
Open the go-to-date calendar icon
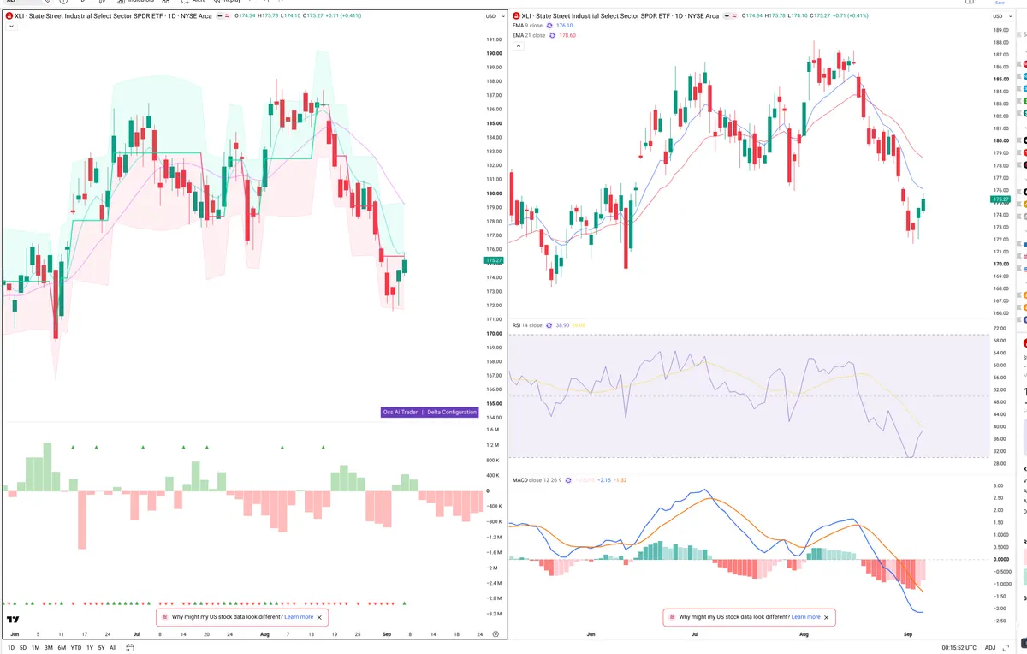129,648
